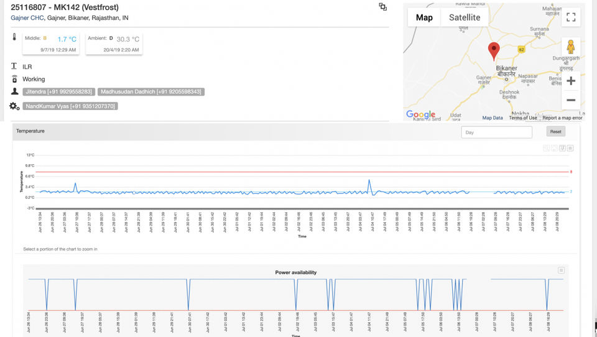Click the Reset chart button
Viewport: 597px width, 337px height.
pyautogui.click(x=555, y=132)
